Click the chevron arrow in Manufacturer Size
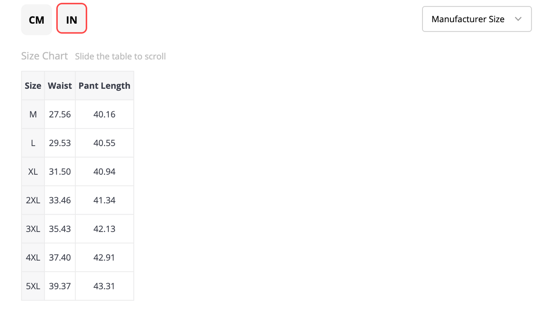Image resolution: width=553 pixels, height=325 pixels. pos(518,19)
